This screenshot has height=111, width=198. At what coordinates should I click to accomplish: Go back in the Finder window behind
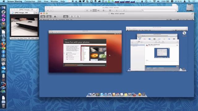[x=48, y=10]
